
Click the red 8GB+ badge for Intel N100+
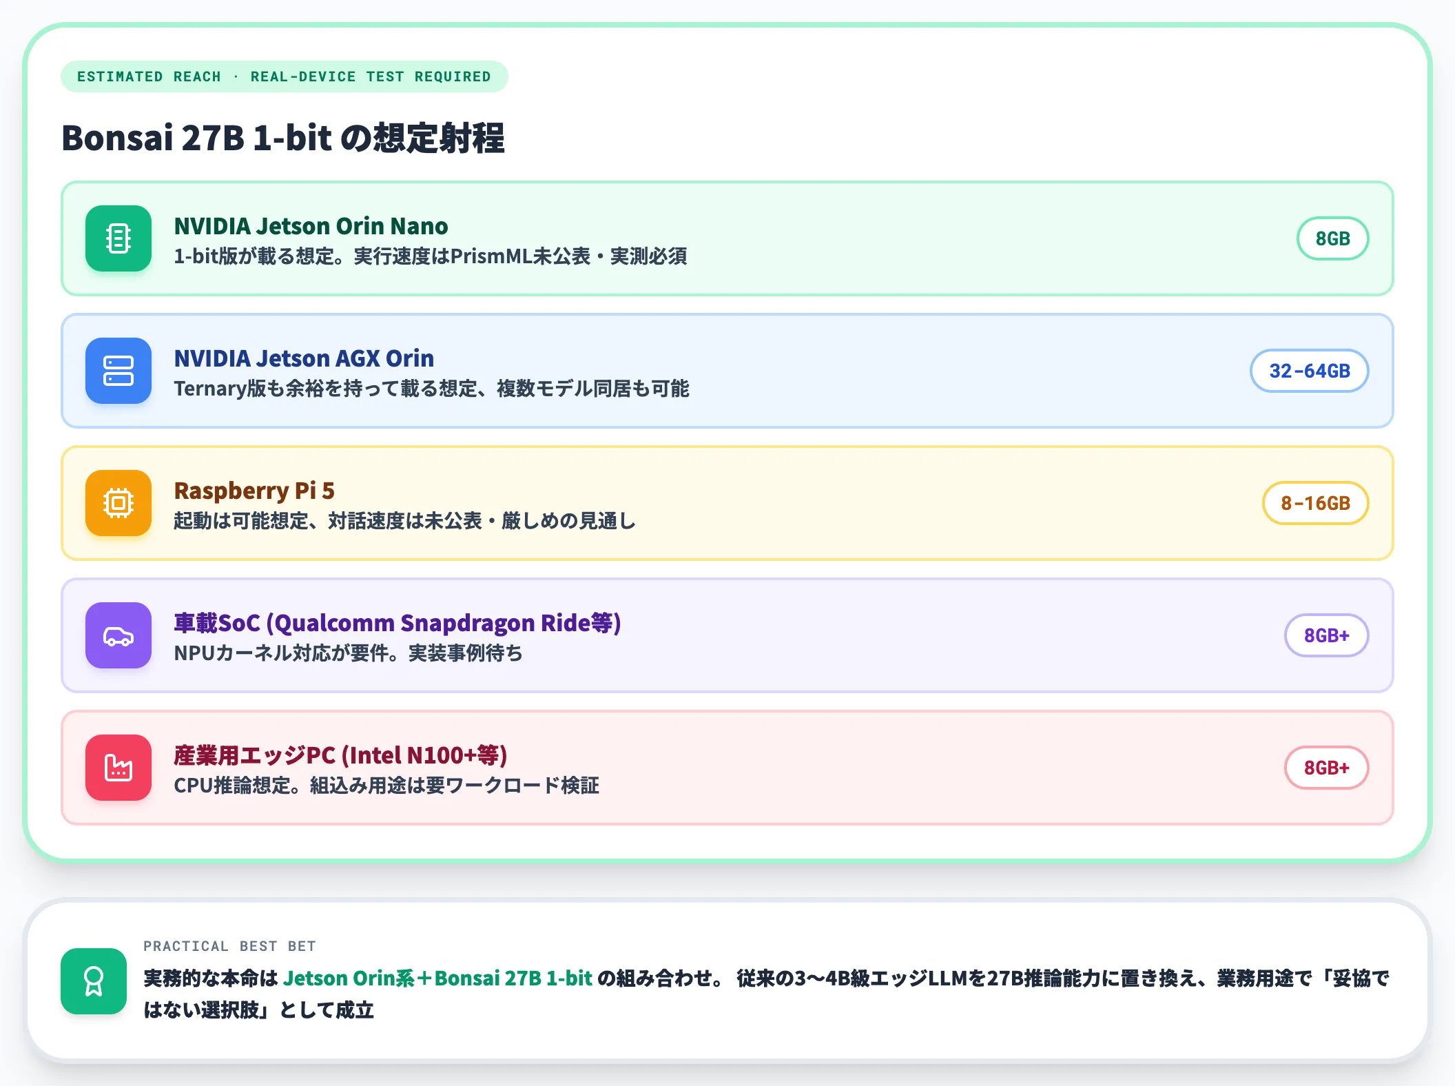coord(1326,768)
